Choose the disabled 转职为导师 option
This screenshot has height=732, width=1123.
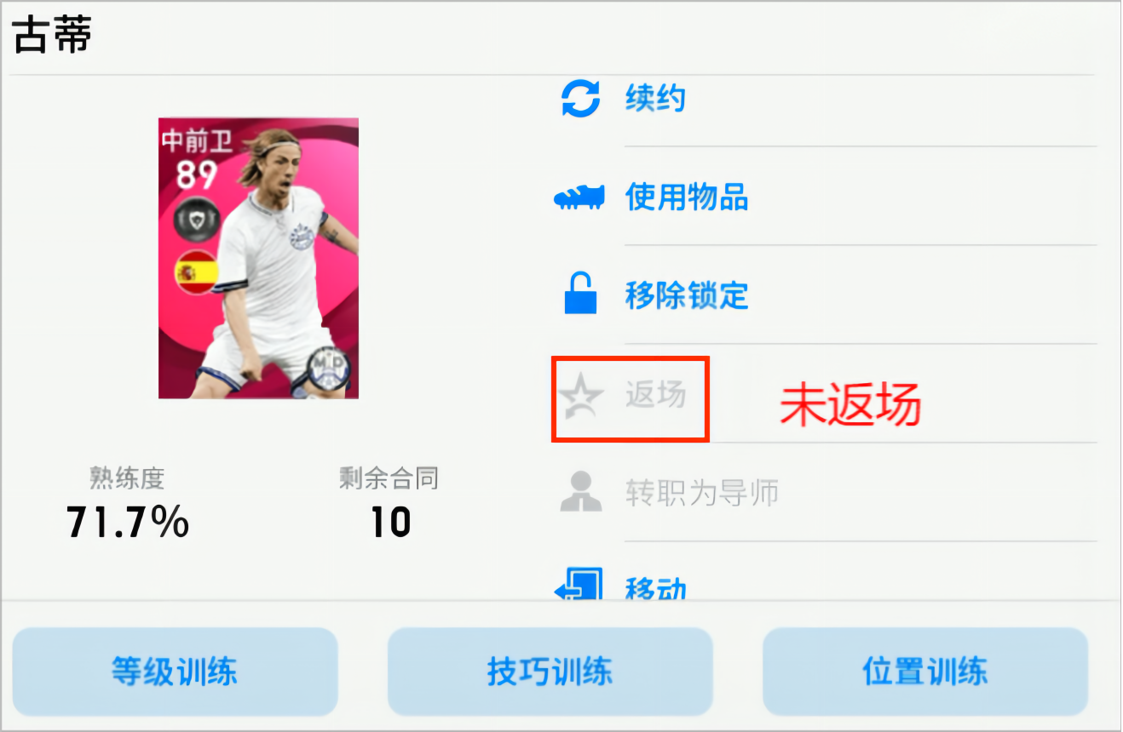702,493
